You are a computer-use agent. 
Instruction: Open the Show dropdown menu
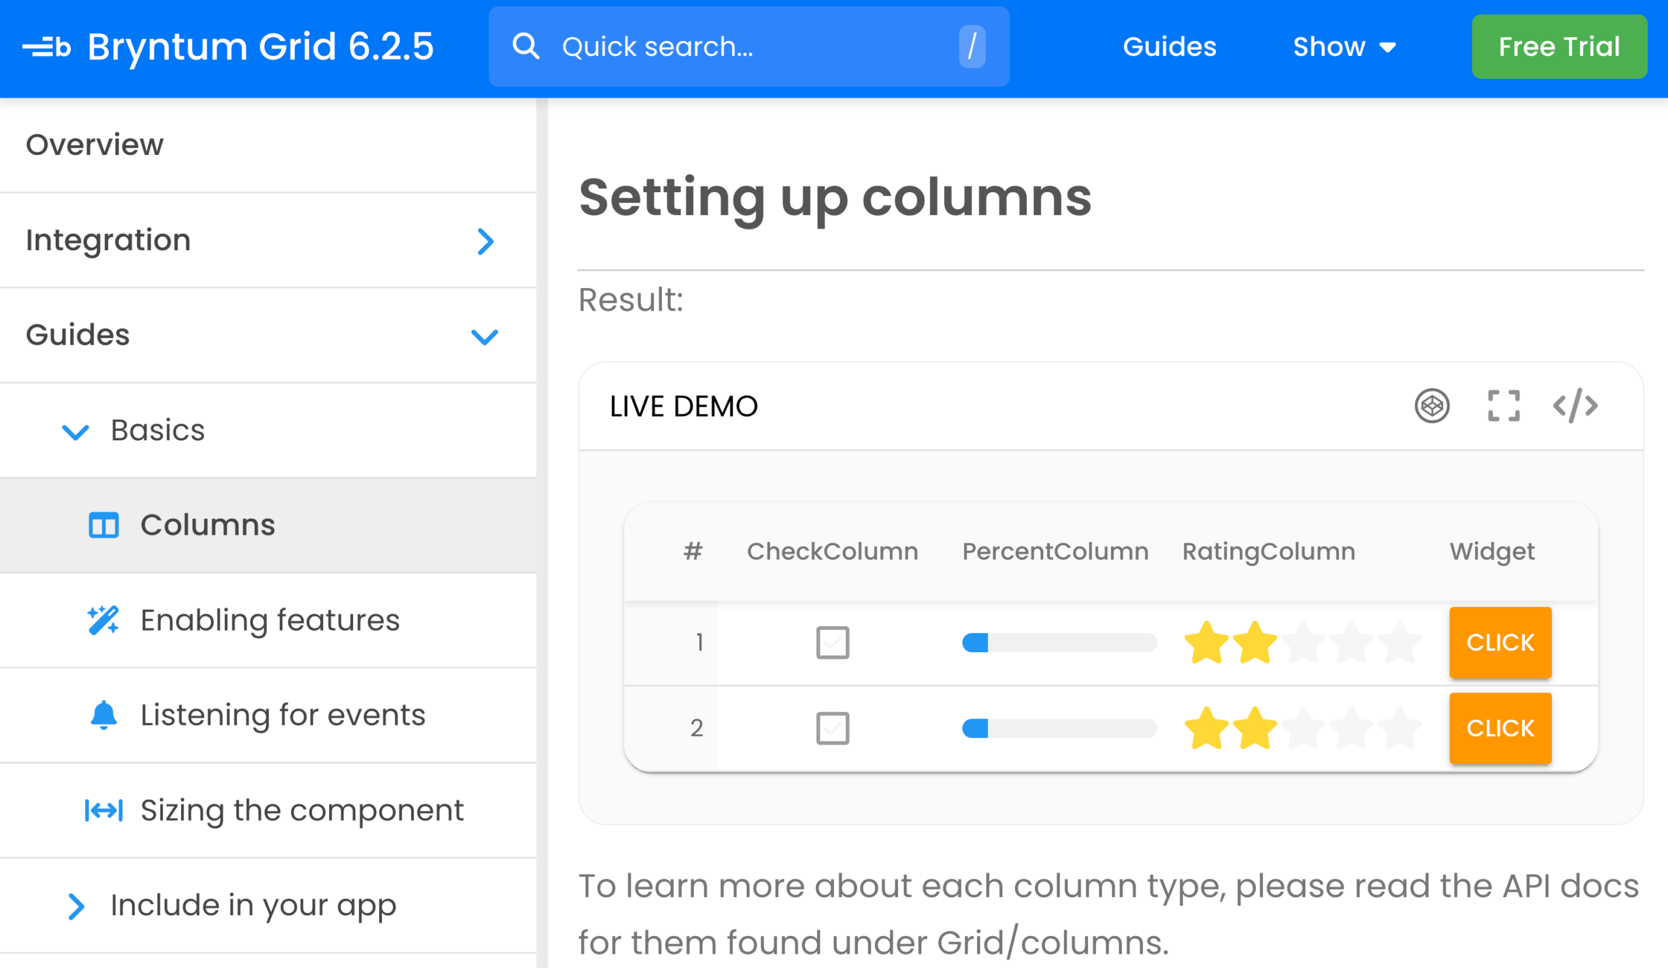1344,47
